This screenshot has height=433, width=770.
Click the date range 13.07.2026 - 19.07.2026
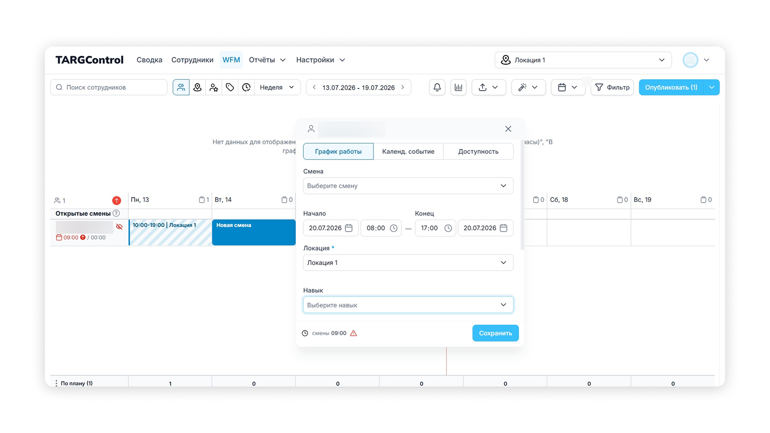point(359,87)
